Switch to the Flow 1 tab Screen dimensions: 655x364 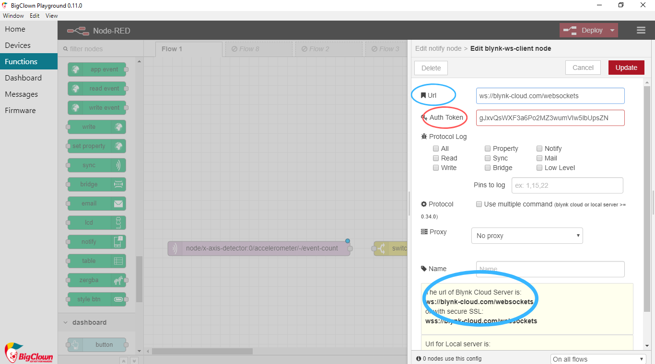click(x=189, y=49)
